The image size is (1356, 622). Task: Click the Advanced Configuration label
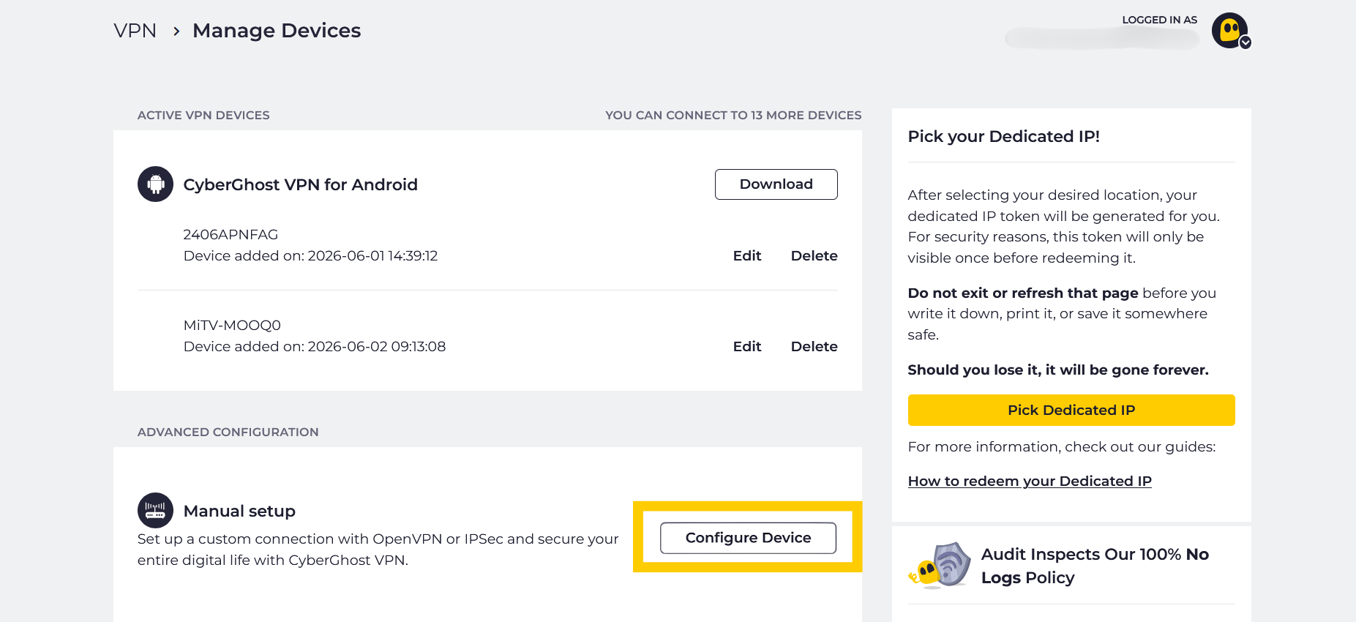(228, 432)
